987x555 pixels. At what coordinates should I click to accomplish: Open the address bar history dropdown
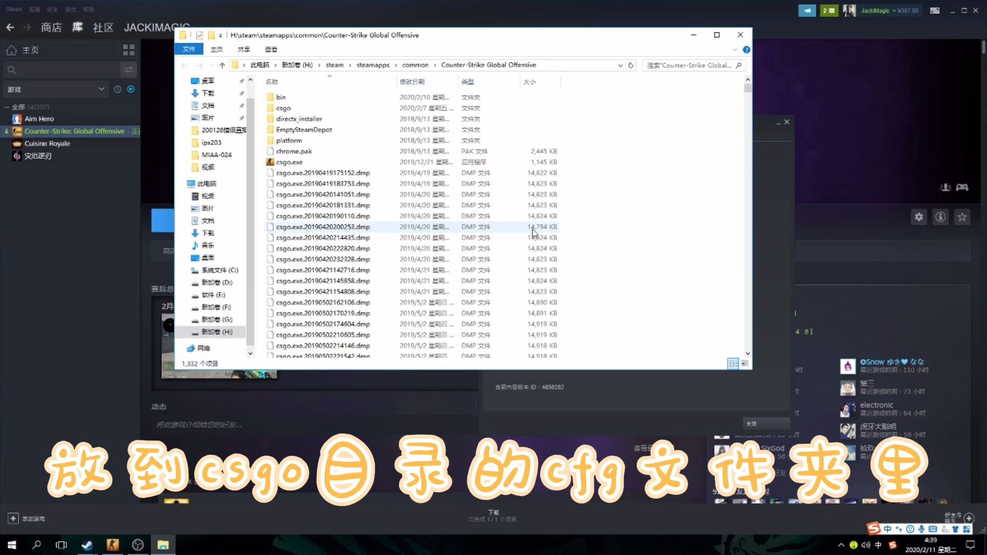pyautogui.click(x=620, y=65)
